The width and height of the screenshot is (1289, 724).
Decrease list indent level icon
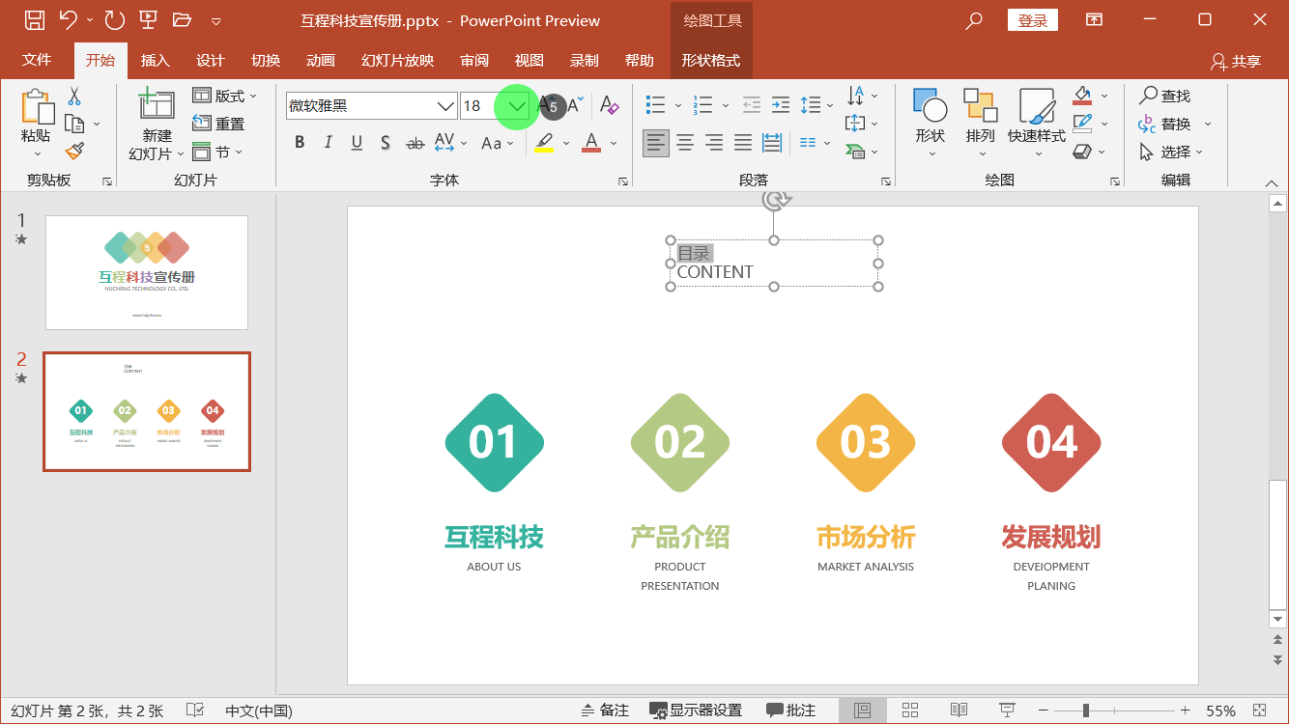(x=752, y=105)
